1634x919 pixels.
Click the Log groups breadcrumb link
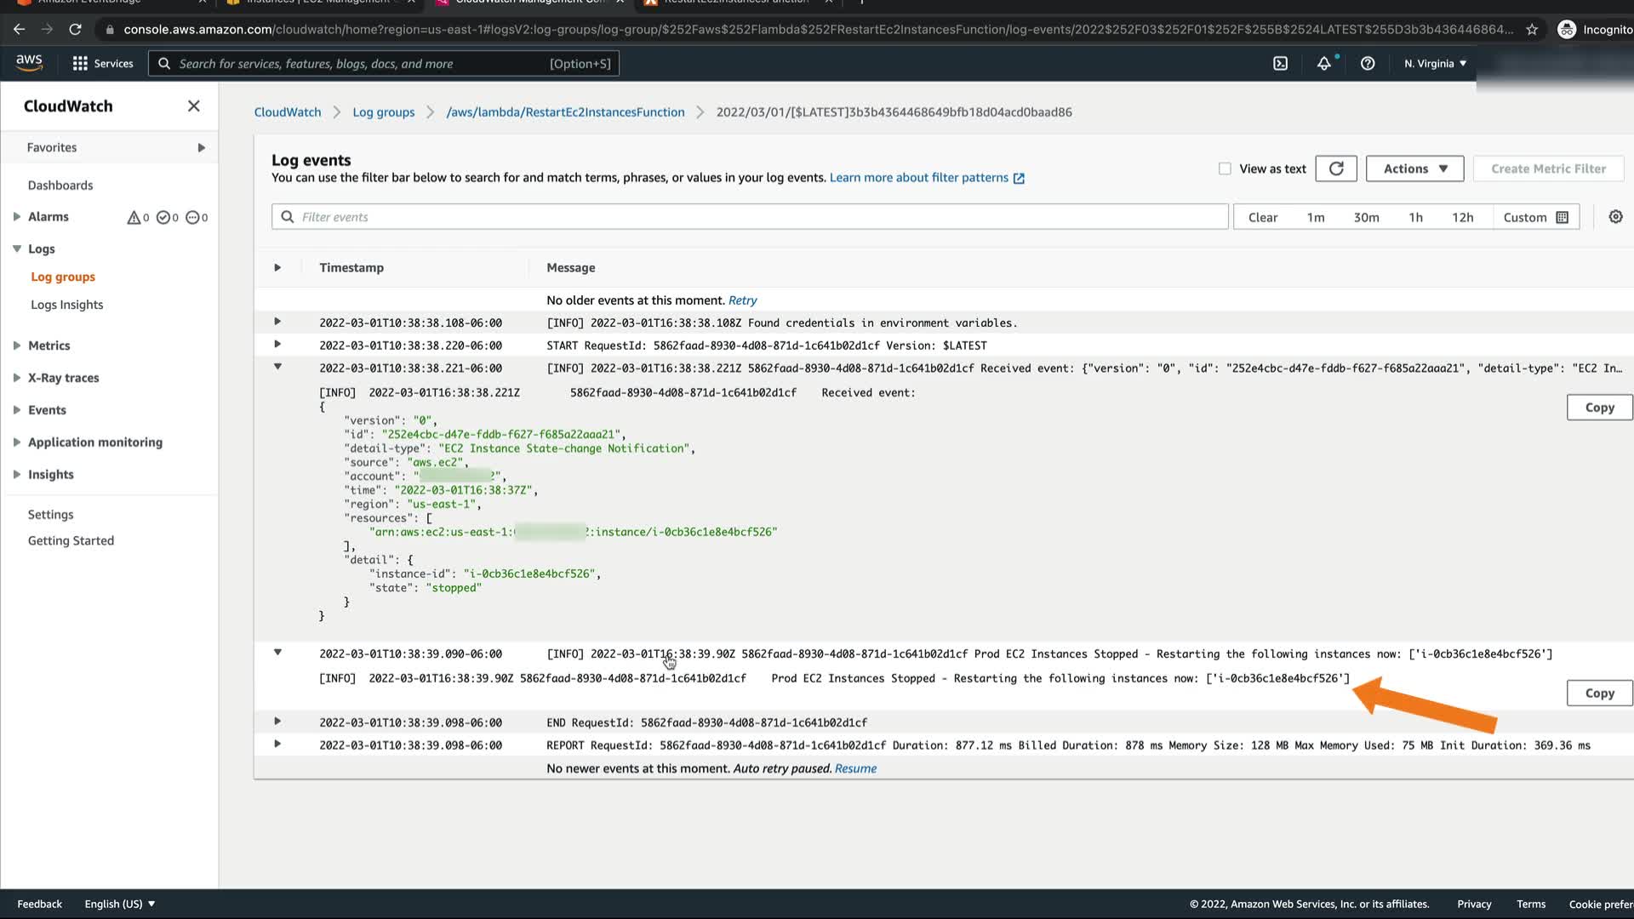point(383,112)
